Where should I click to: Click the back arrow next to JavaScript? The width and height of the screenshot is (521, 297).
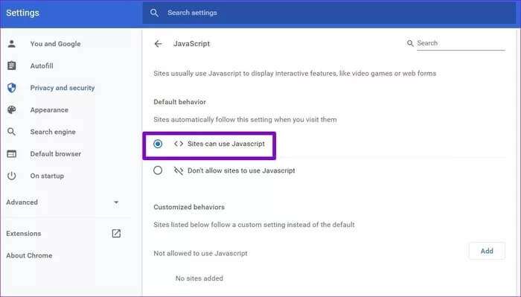click(x=158, y=43)
